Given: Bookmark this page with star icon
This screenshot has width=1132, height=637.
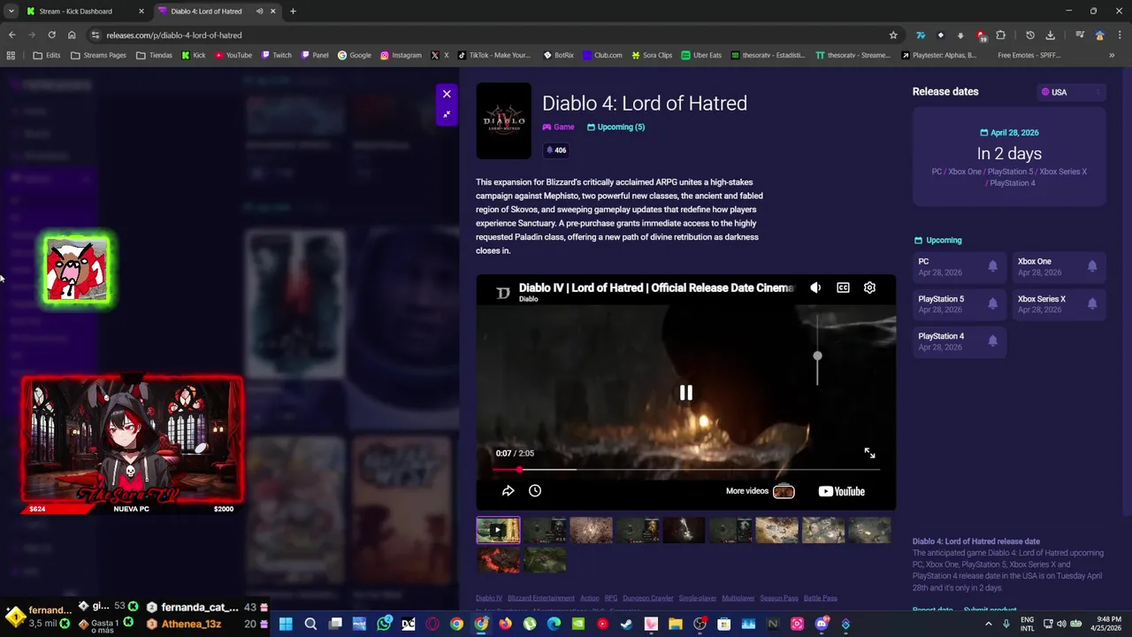Looking at the screenshot, I should tap(893, 35).
